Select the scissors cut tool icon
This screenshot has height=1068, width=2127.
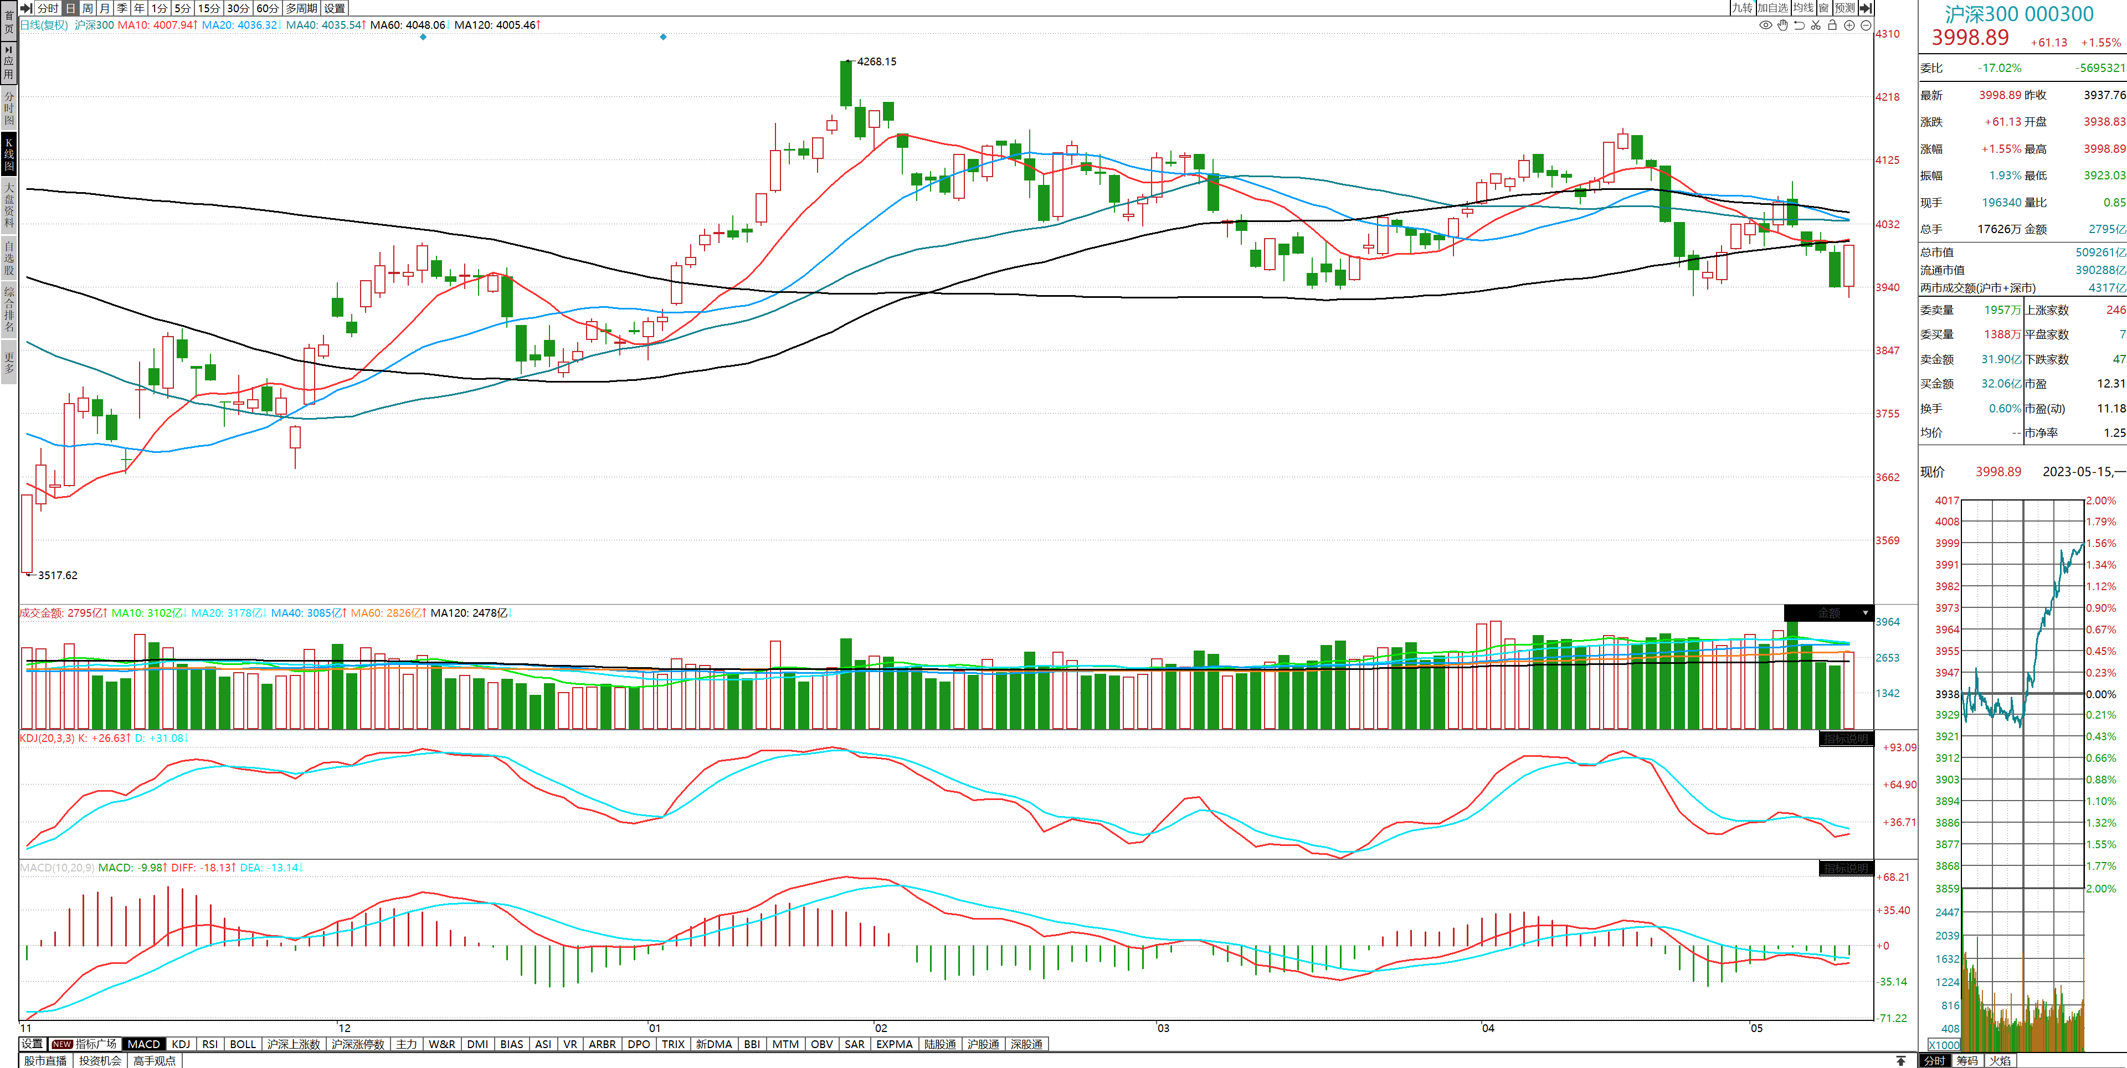pyautogui.click(x=1816, y=25)
